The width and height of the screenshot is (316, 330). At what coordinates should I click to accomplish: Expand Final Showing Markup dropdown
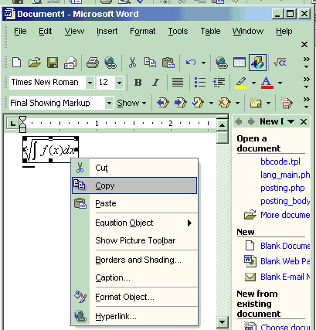pos(109,103)
